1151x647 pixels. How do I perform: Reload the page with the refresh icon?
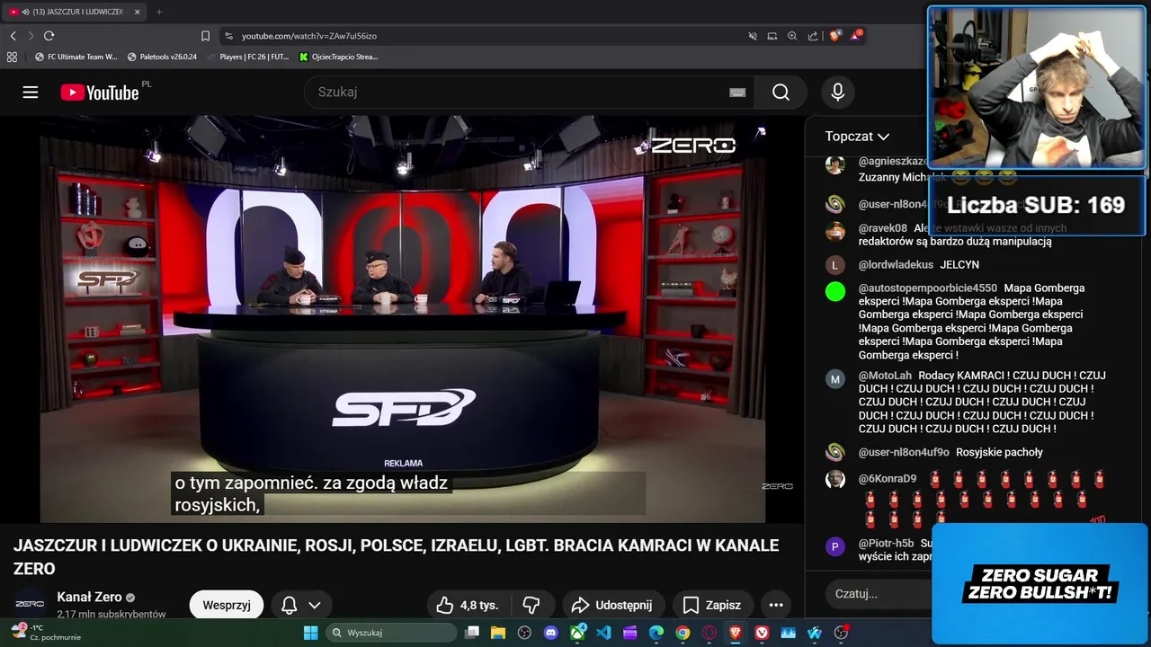pos(49,36)
